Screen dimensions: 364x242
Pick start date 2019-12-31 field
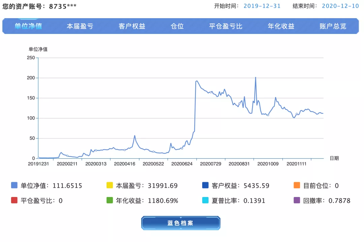[x=262, y=6]
